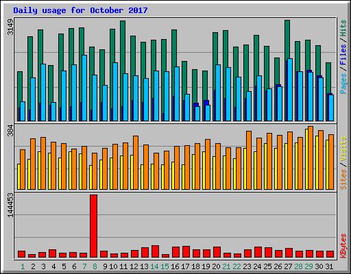Select the orange visits bar for day 23
351x274 pixels.
[249, 160]
